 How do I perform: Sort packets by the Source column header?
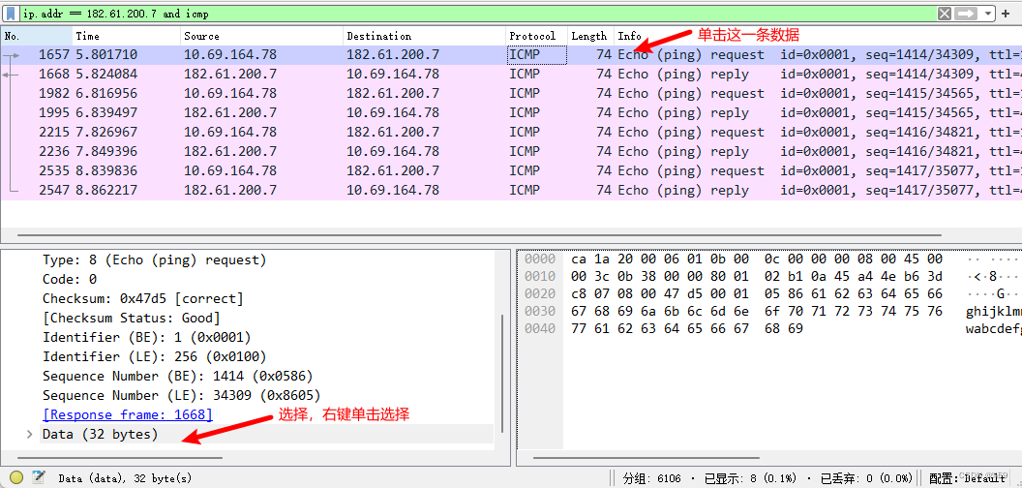coord(261,36)
